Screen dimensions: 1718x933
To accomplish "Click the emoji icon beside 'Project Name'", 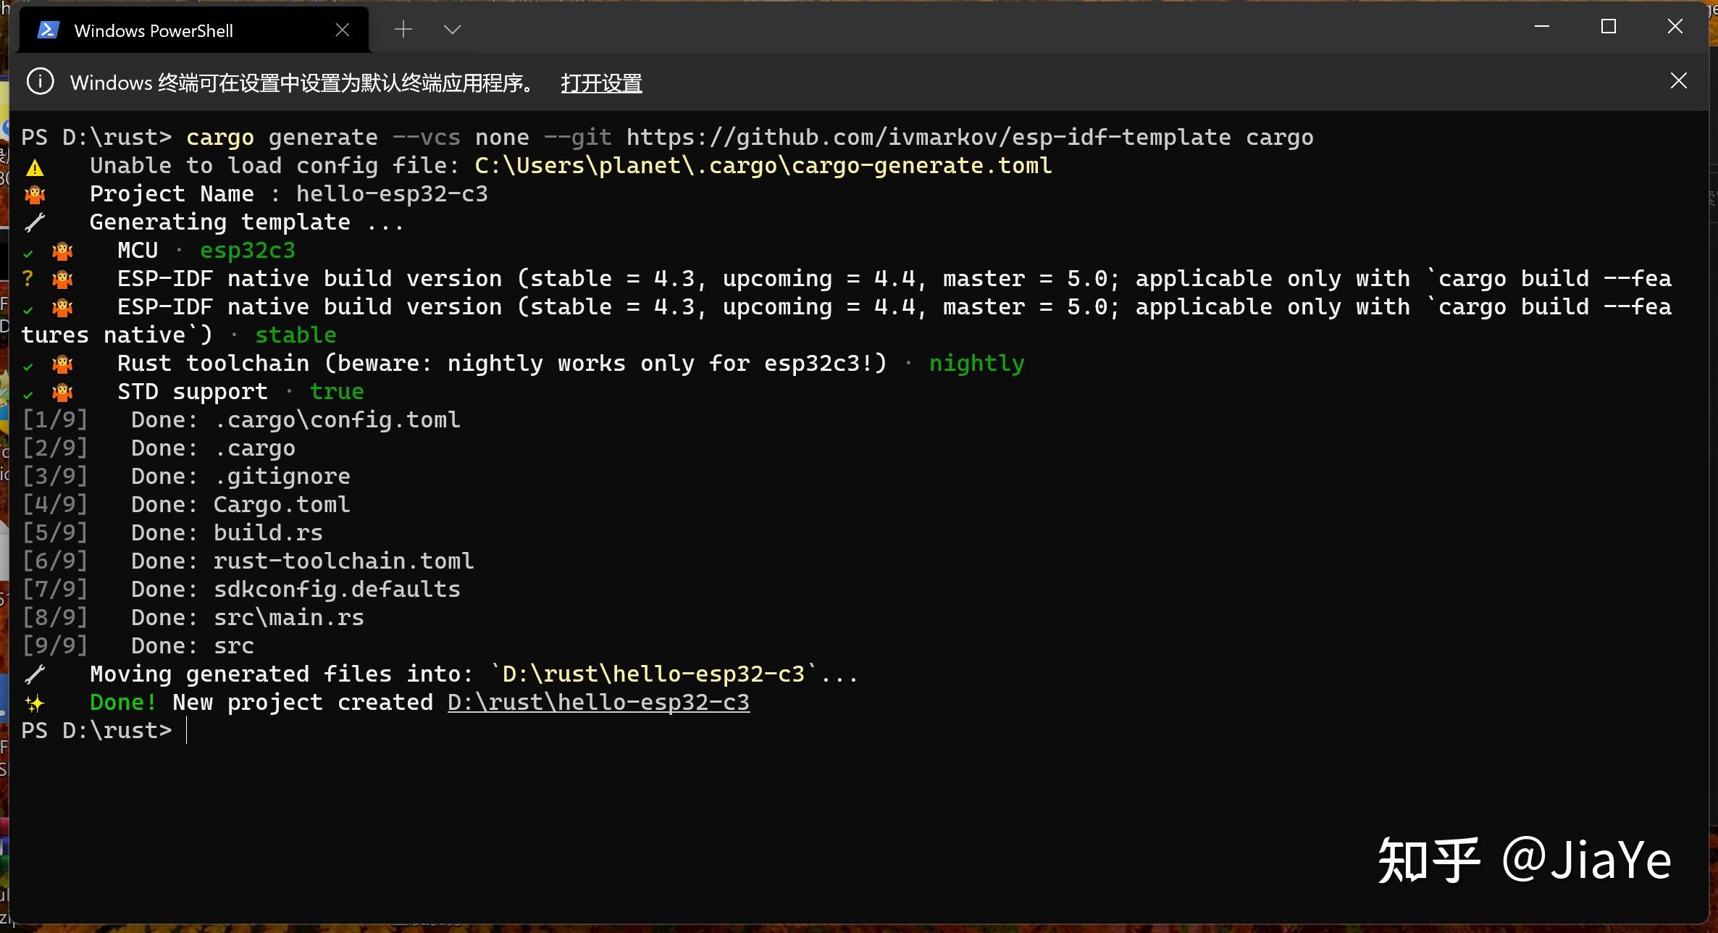I will point(35,194).
